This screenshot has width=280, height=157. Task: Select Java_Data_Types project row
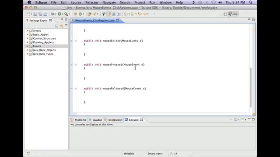click(x=46, y=54)
